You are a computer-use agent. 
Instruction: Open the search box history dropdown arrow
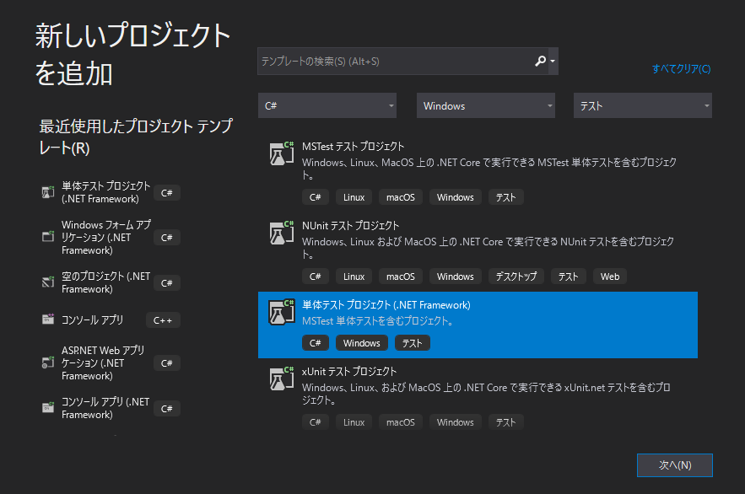[x=553, y=61]
